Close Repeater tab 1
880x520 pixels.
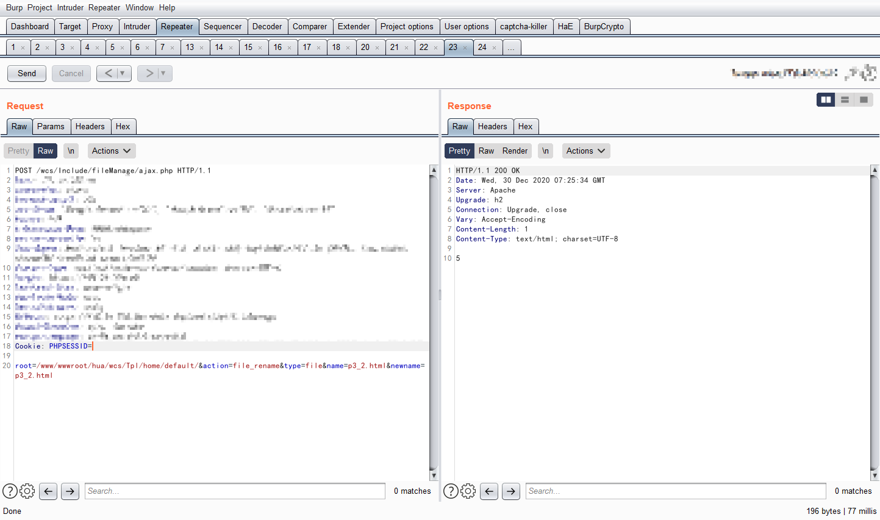click(23, 48)
